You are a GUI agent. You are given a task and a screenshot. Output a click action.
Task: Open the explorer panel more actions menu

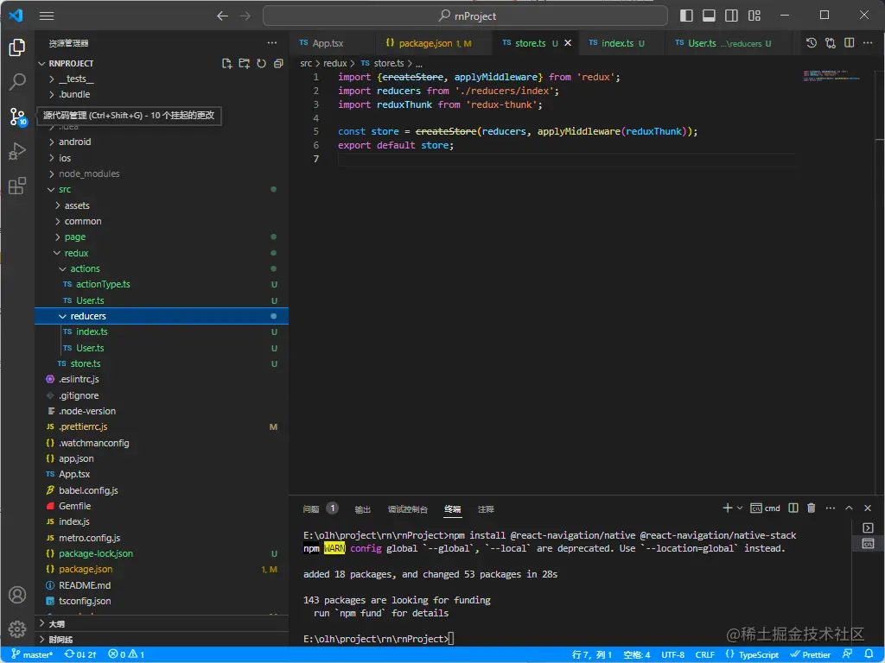click(x=272, y=43)
